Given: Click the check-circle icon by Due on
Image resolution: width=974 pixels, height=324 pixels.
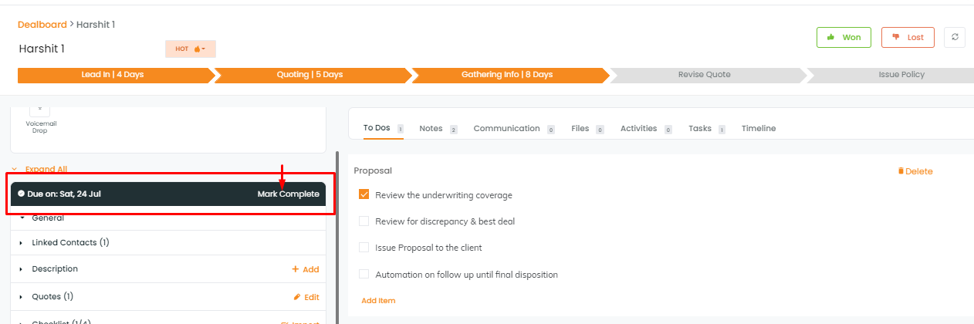Looking at the screenshot, I should pos(21,194).
